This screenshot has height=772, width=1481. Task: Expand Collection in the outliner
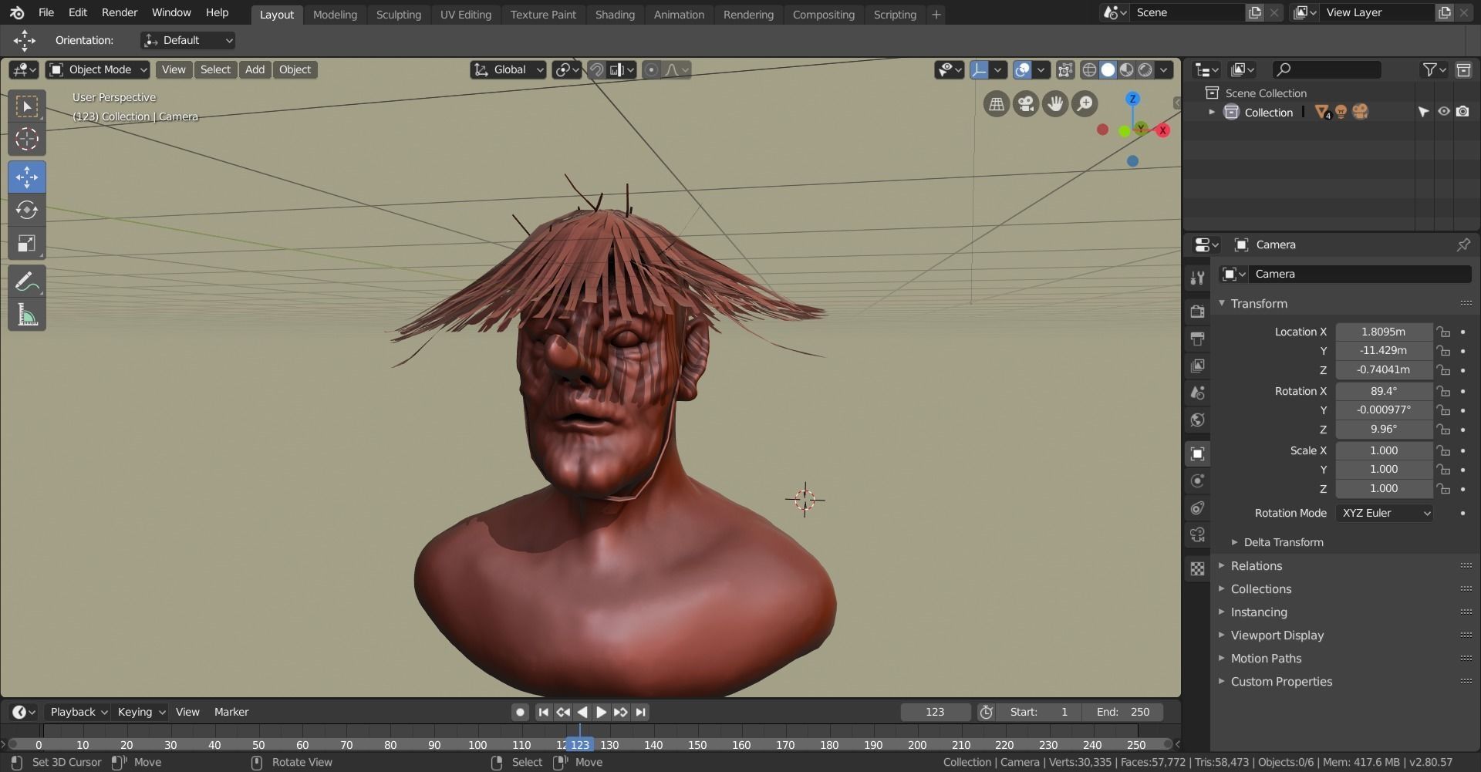click(1211, 112)
